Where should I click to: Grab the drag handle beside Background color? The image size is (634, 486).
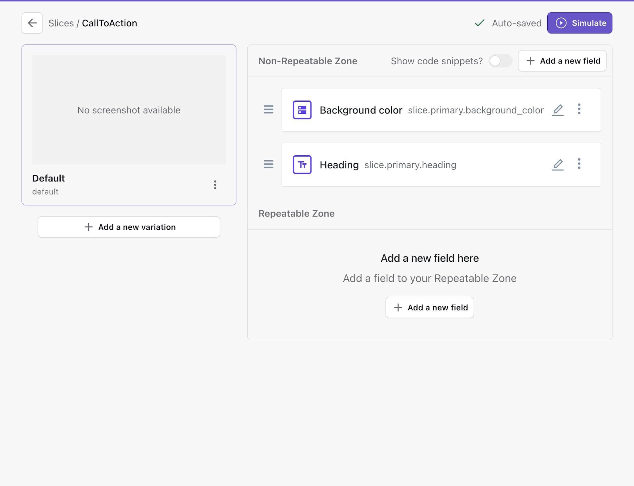[x=268, y=110]
